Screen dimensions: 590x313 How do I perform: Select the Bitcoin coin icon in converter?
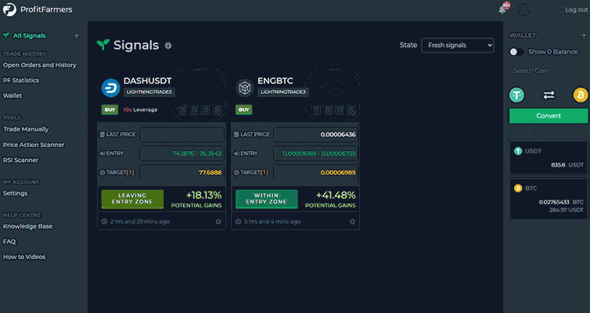(x=580, y=95)
